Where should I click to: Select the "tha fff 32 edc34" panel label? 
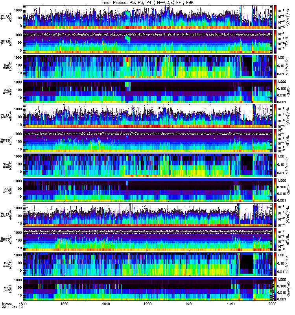pyautogui.click(x=6, y=17)
